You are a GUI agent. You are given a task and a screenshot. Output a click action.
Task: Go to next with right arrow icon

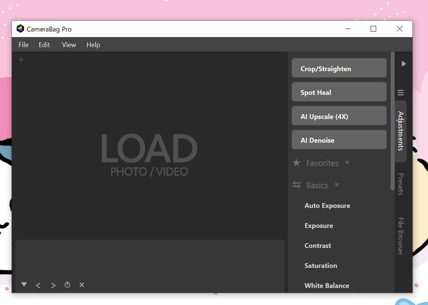(53, 285)
